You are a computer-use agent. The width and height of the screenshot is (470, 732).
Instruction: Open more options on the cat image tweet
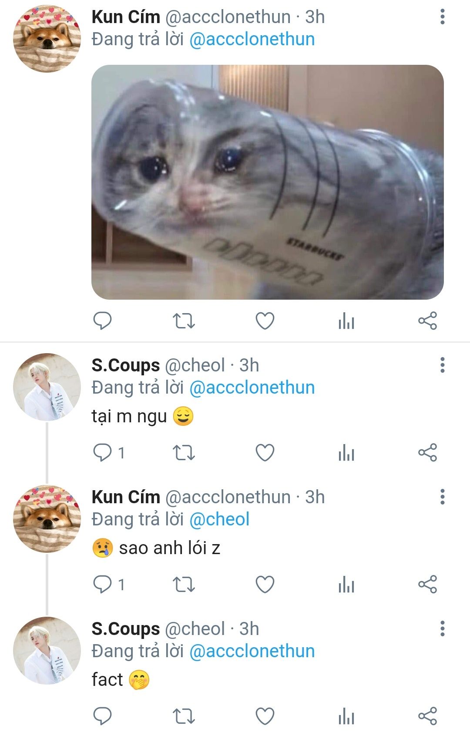(442, 17)
